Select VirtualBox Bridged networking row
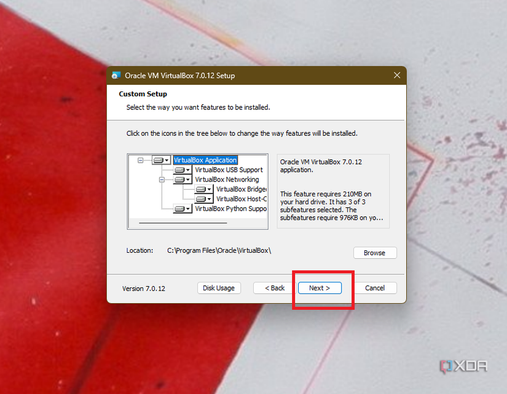This screenshot has width=507, height=394. pos(242,189)
